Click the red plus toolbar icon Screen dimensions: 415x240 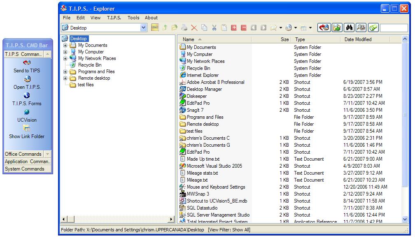[x=234, y=28]
